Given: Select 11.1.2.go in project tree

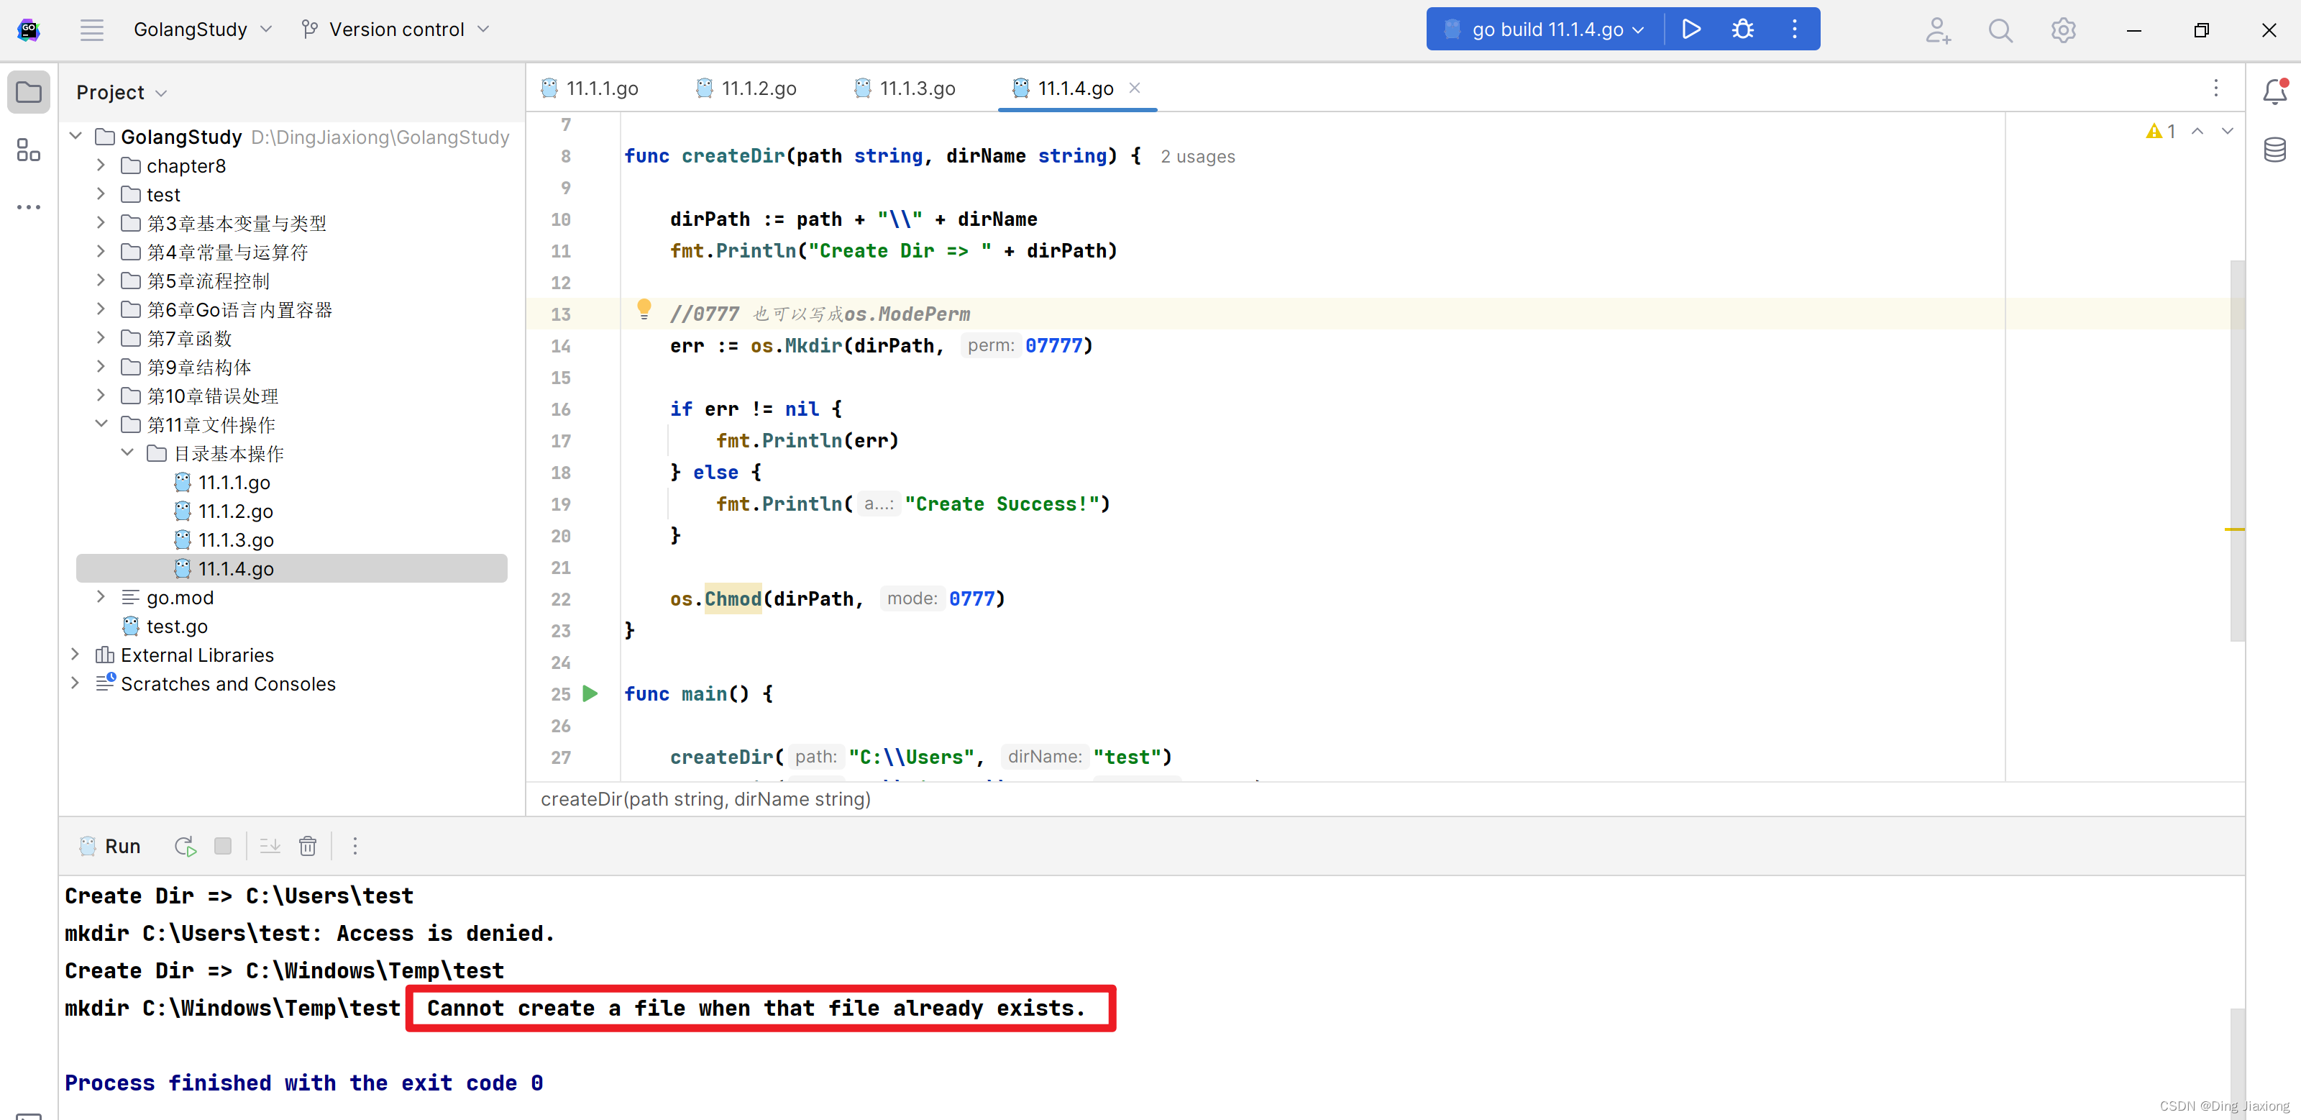Looking at the screenshot, I should 236,511.
